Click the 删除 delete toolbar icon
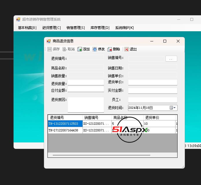The image size is (201, 185). 109,49
